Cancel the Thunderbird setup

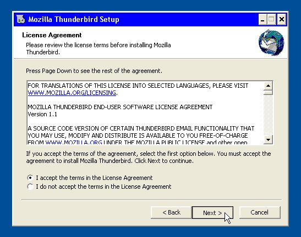260,212
